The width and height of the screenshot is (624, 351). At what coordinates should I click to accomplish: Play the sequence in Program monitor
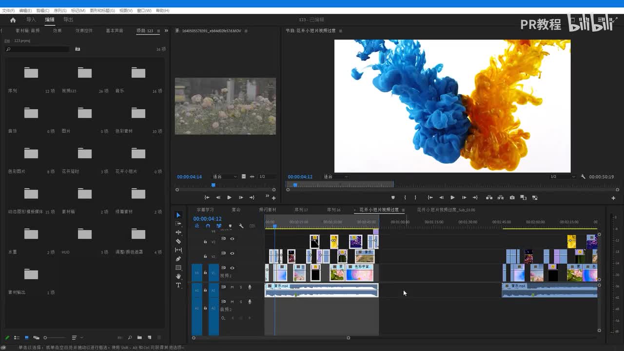coord(452,197)
